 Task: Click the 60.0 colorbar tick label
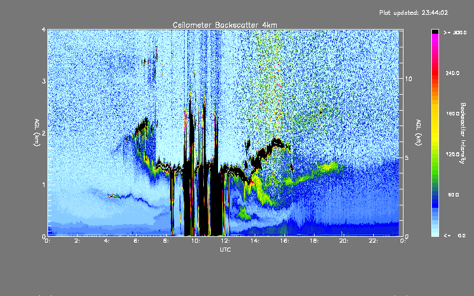[453, 195]
